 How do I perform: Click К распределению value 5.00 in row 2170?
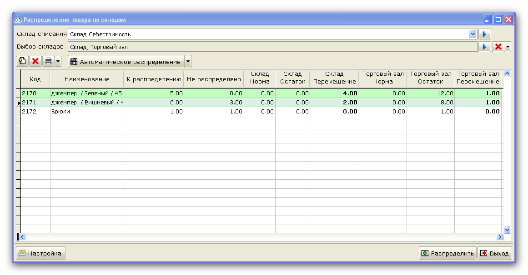[x=154, y=93]
